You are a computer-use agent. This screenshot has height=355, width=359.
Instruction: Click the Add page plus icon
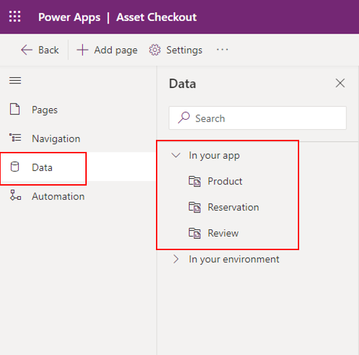(x=83, y=50)
